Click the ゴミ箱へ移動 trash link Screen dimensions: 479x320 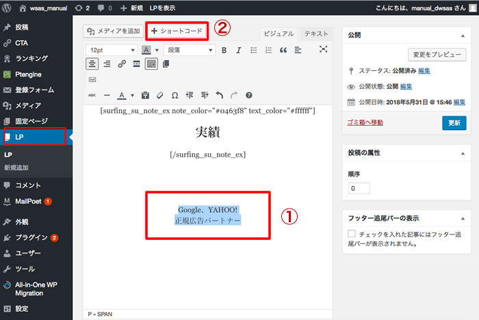pos(366,122)
